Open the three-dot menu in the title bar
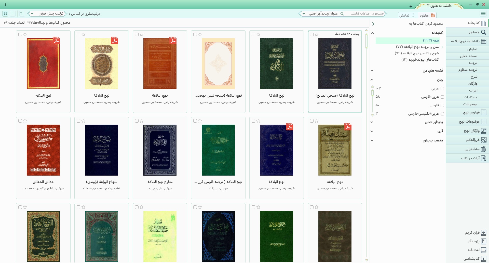 [x=5, y=5]
